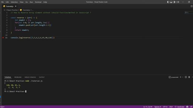This screenshot has height=108, width=193.
Task: Click the newArr.push line of code
Action: point(35,25)
